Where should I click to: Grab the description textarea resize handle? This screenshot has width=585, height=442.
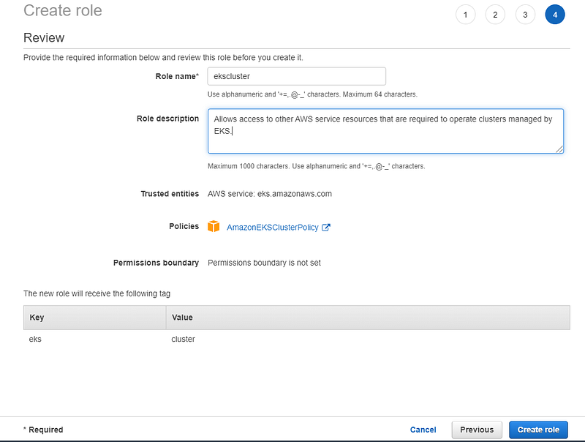coord(559,149)
